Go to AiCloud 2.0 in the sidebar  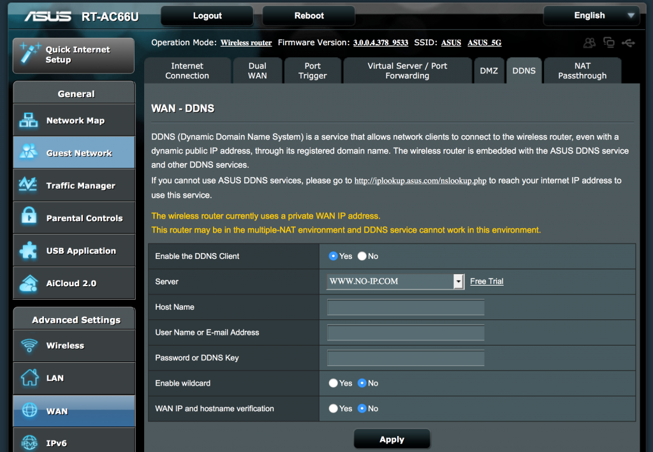click(74, 283)
